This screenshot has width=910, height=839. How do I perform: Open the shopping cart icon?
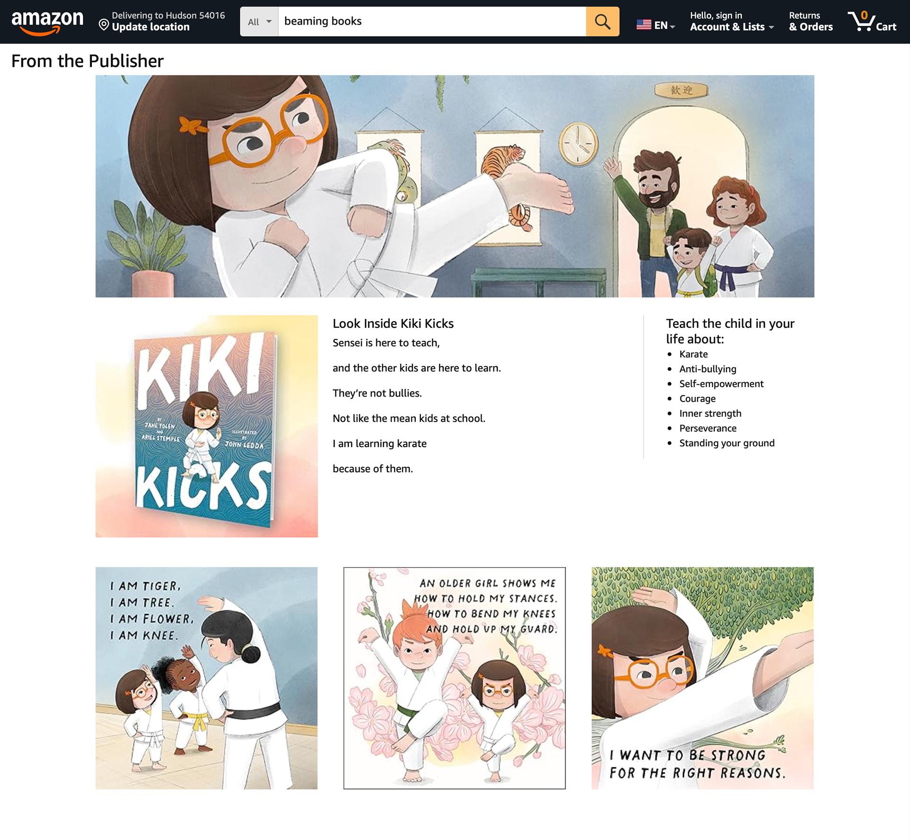(x=860, y=22)
